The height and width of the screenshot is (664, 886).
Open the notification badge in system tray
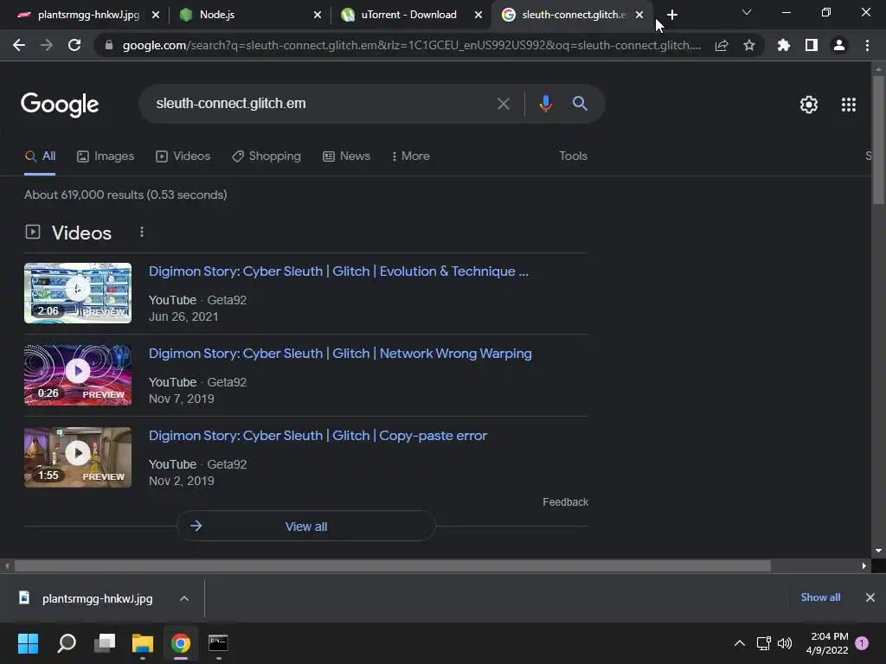click(862, 643)
